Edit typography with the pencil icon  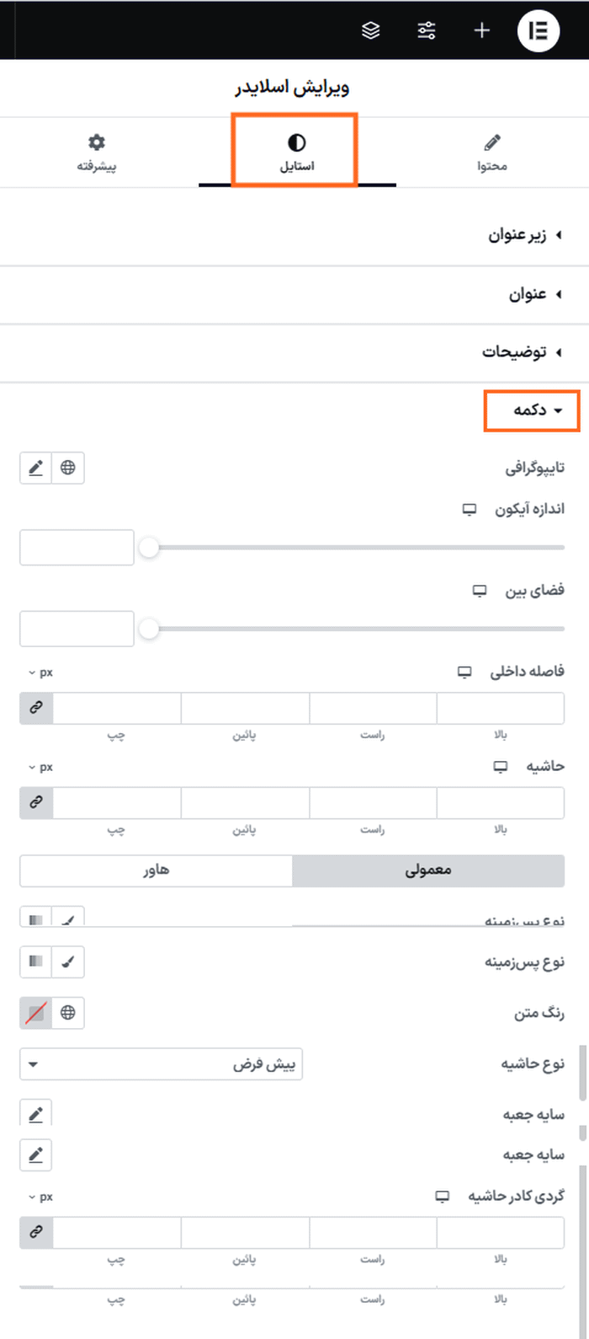click(34, 468)
